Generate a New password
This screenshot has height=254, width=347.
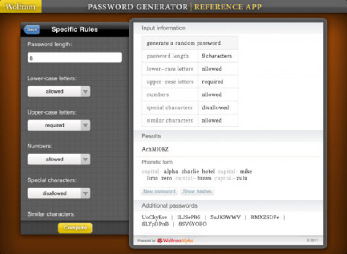pos(159,191)
